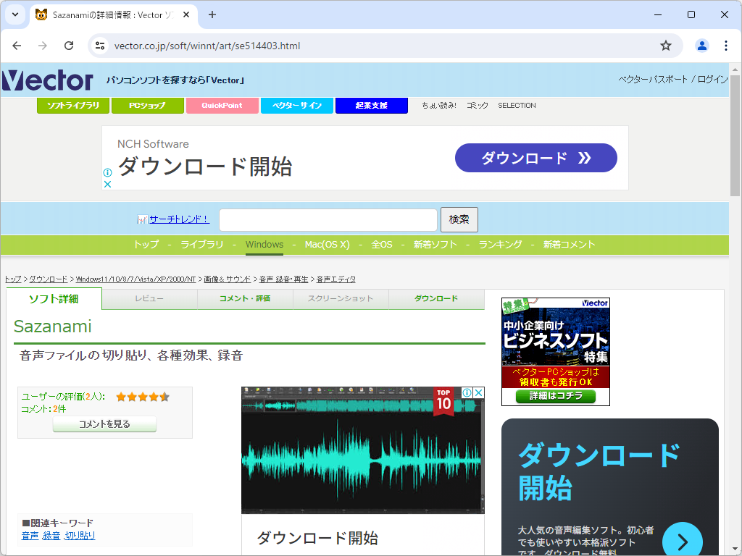Open the スクリーンショット tab
The height and width of the screenshot is (556, 742).
point(341,298)
